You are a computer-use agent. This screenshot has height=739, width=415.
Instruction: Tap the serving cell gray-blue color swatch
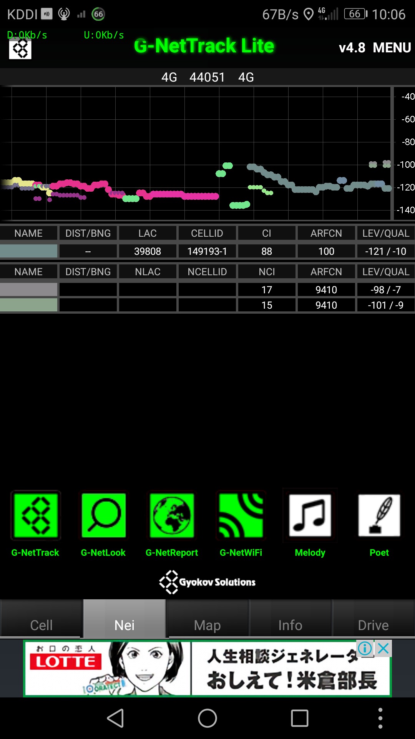29,251
